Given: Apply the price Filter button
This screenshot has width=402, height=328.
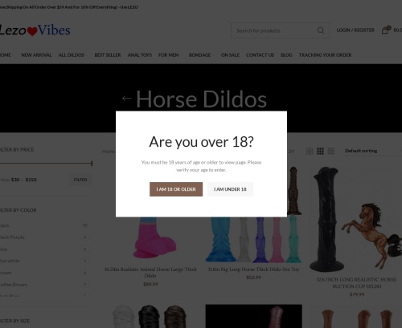Looking at the screenshot, I should point(80,180).
